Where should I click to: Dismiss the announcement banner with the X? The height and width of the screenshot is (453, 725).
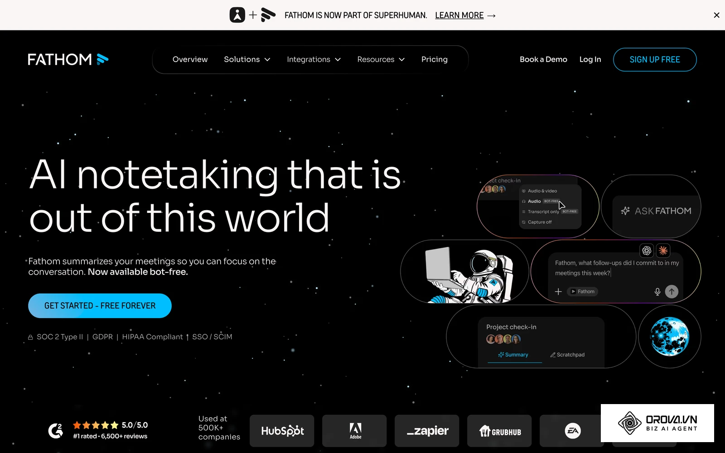716,15
